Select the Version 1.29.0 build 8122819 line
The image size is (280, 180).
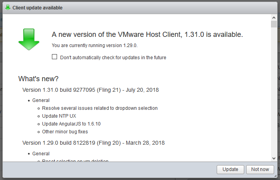point(93,143)
